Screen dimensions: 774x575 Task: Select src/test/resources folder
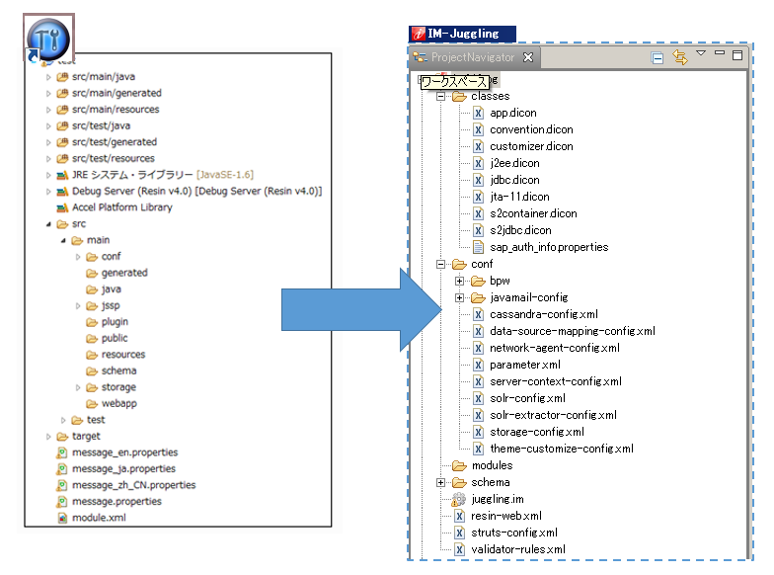point(113,158)
